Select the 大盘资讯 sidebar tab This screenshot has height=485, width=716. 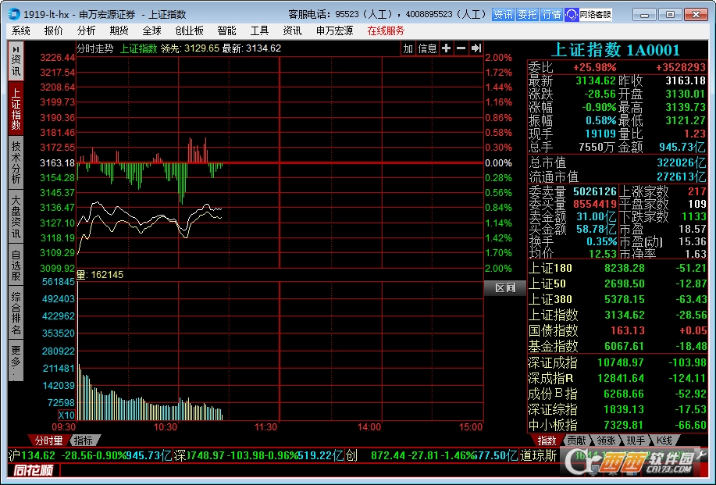coord(16,216)
